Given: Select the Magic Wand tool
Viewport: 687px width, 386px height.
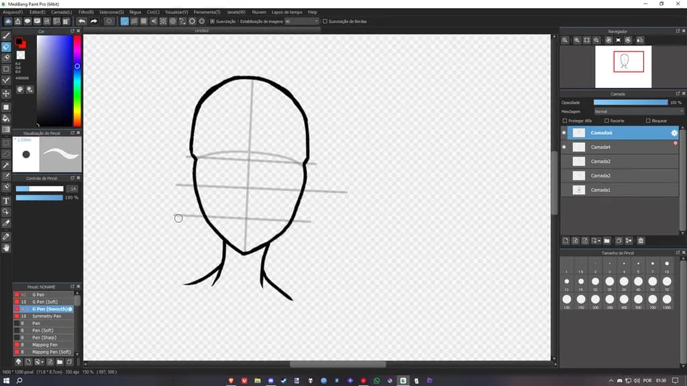Looking at the screenshot, I should pos(6,166).
